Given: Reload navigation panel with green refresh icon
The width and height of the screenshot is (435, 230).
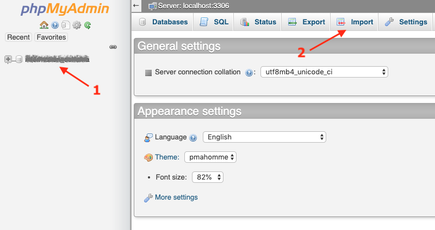Looking at the screenshot, I should tap(88, 25).
